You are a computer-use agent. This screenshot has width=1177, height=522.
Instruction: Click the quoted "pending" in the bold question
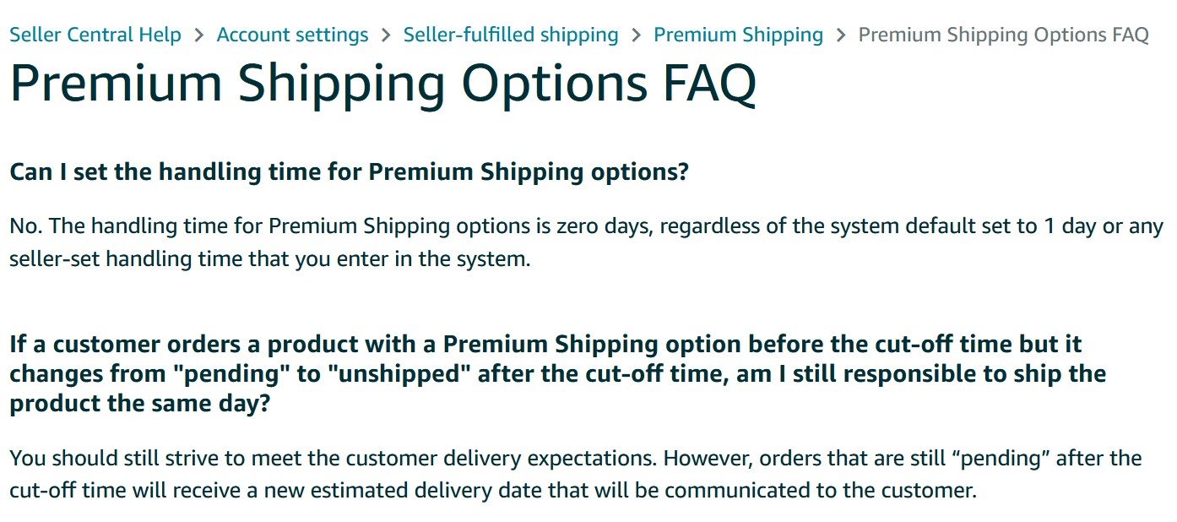pos(231,373)
